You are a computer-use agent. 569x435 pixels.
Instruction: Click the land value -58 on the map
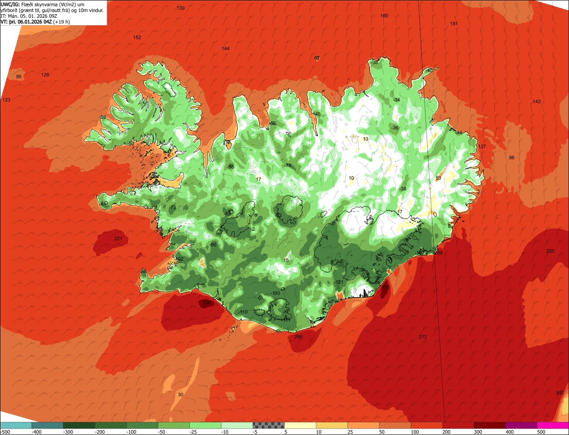click(230, 167)
